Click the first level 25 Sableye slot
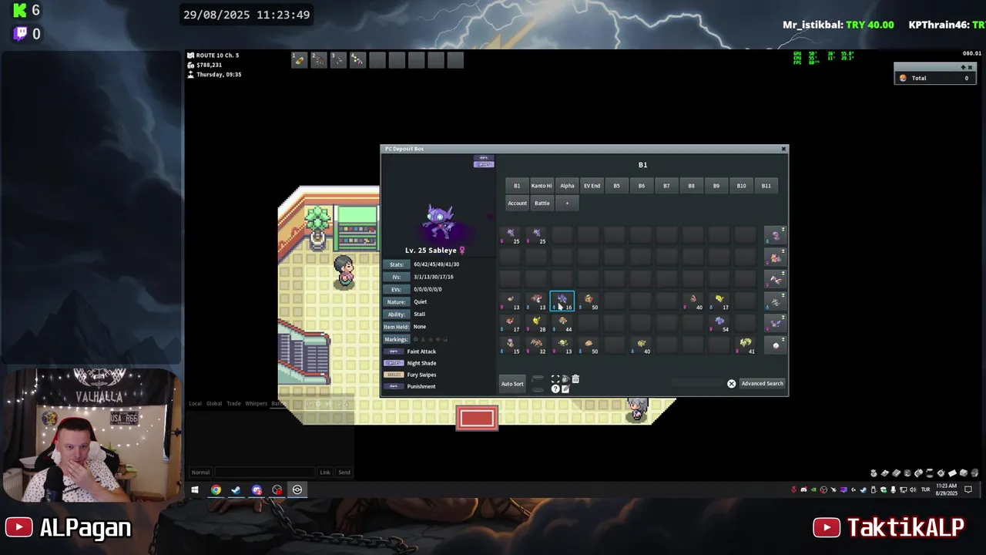 pyautogui.click(x=511, y=235)
